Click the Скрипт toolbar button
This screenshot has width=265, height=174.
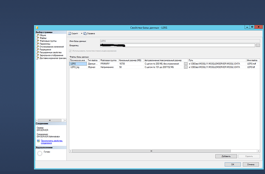click(73, 34)
